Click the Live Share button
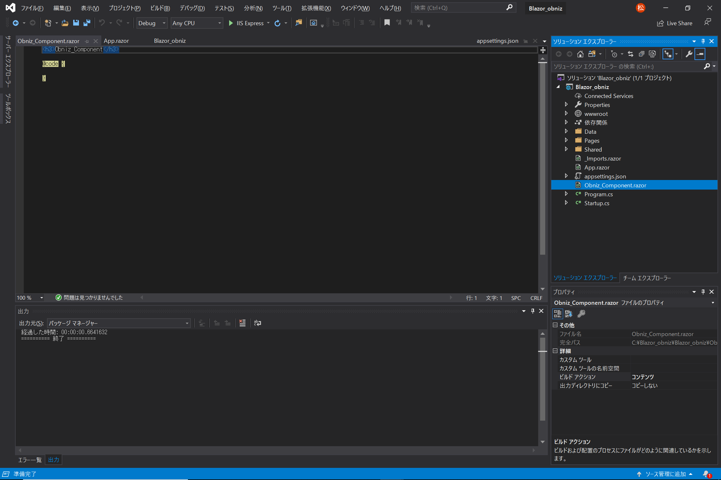The image size is (721, 480). point(675,23)
